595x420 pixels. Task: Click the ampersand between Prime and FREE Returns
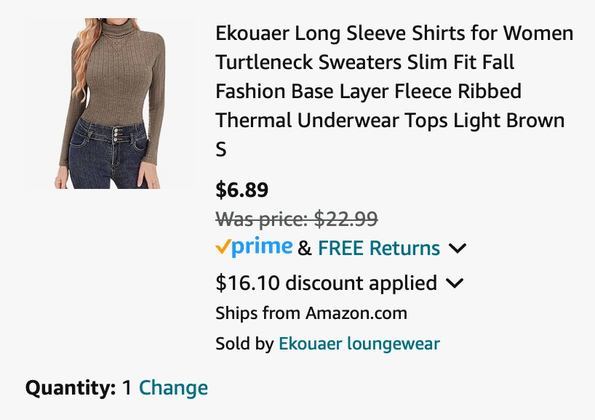point(305,249)
